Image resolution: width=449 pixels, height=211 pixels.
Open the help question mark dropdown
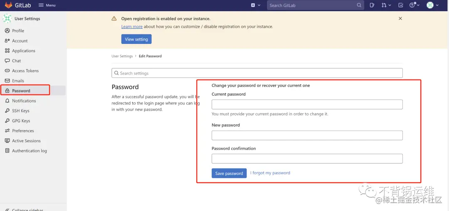point(414,5)
